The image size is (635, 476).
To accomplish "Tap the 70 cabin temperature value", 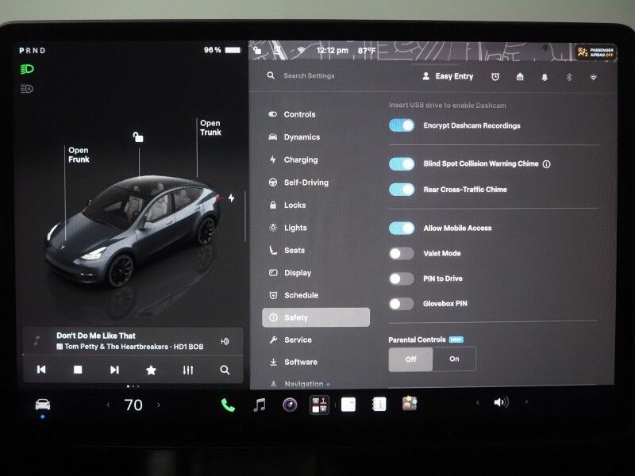I will pos(133,405).
